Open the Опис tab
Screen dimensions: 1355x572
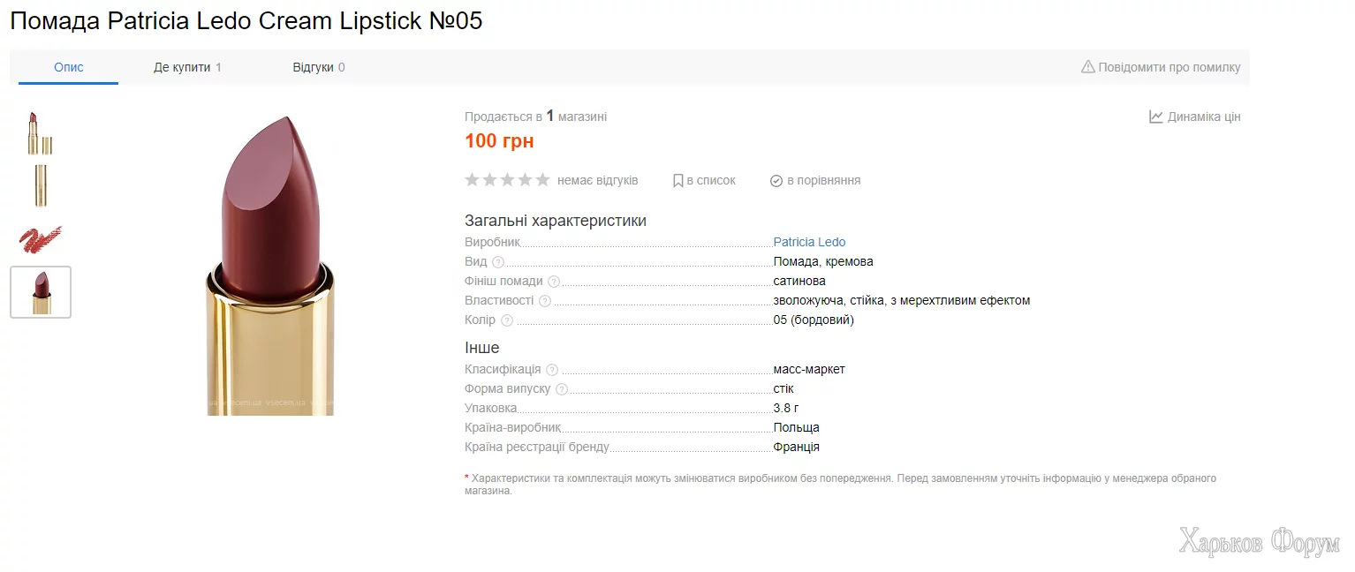(x=68, y=67)
